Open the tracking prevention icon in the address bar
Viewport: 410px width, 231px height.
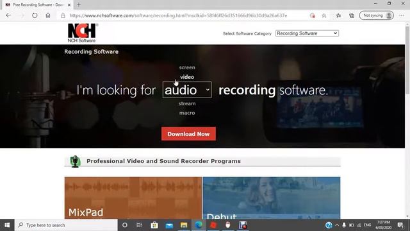pos(312,15)
